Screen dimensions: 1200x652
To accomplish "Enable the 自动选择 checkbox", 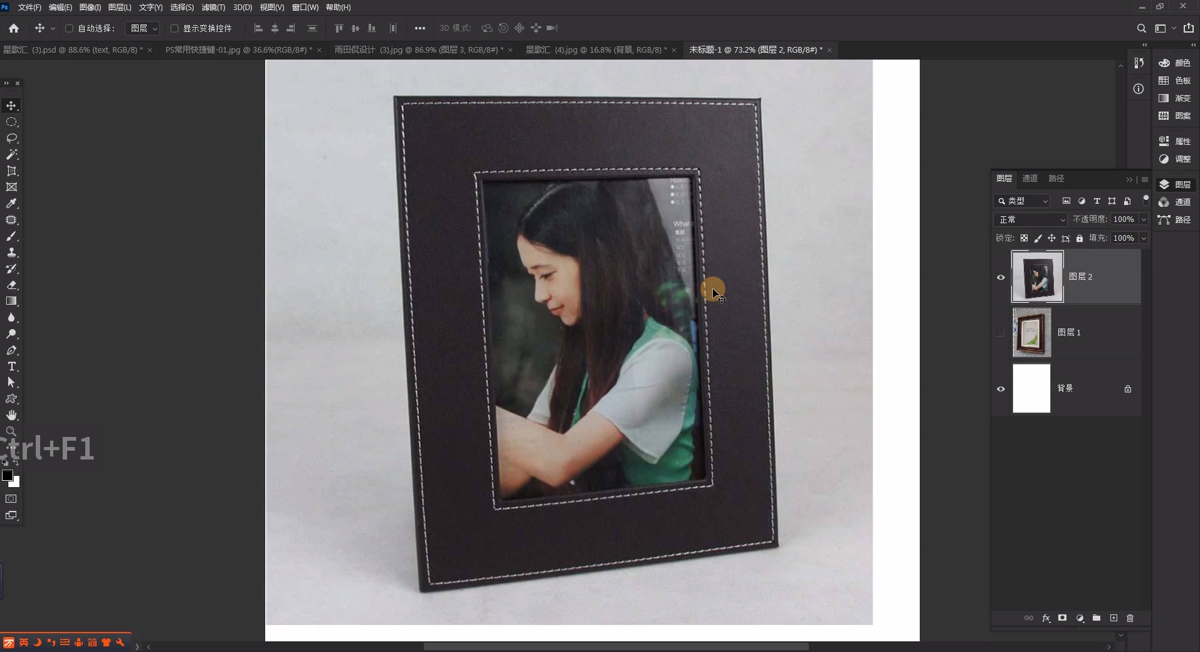I will (70, 28).
